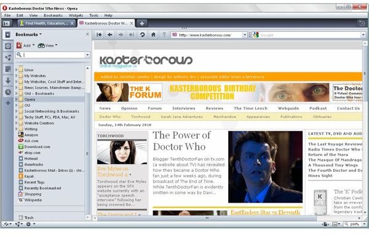
Task: Click the Interviews link in site navigation
Action: pyautogui.click(x=184, y=108)
